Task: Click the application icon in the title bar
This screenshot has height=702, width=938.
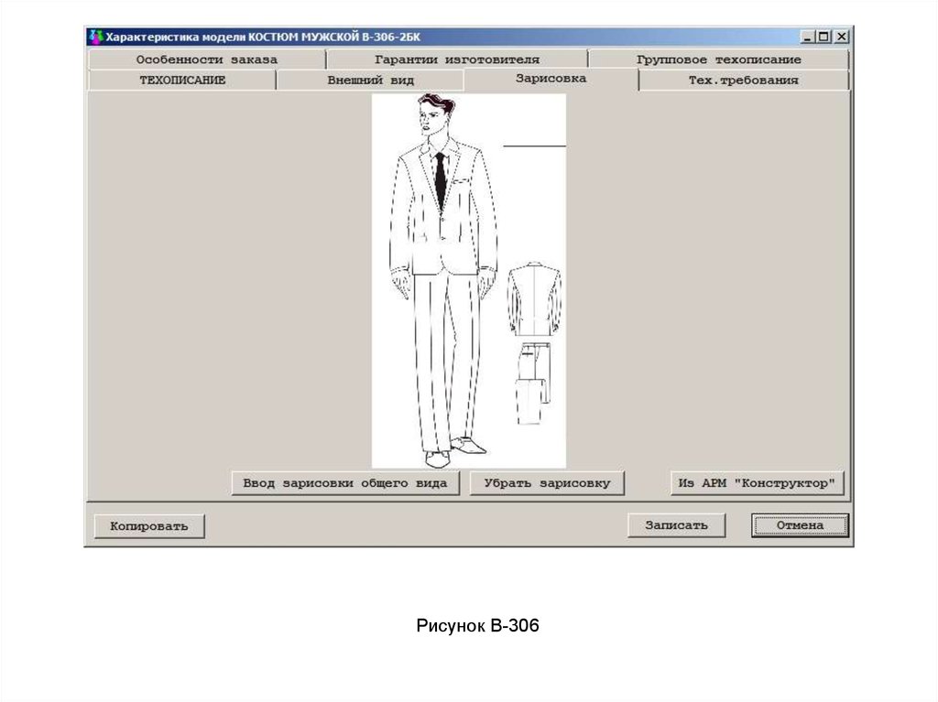Action: click(95, 38)
